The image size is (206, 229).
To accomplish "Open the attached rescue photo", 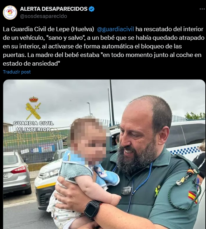I will point(104,154).
